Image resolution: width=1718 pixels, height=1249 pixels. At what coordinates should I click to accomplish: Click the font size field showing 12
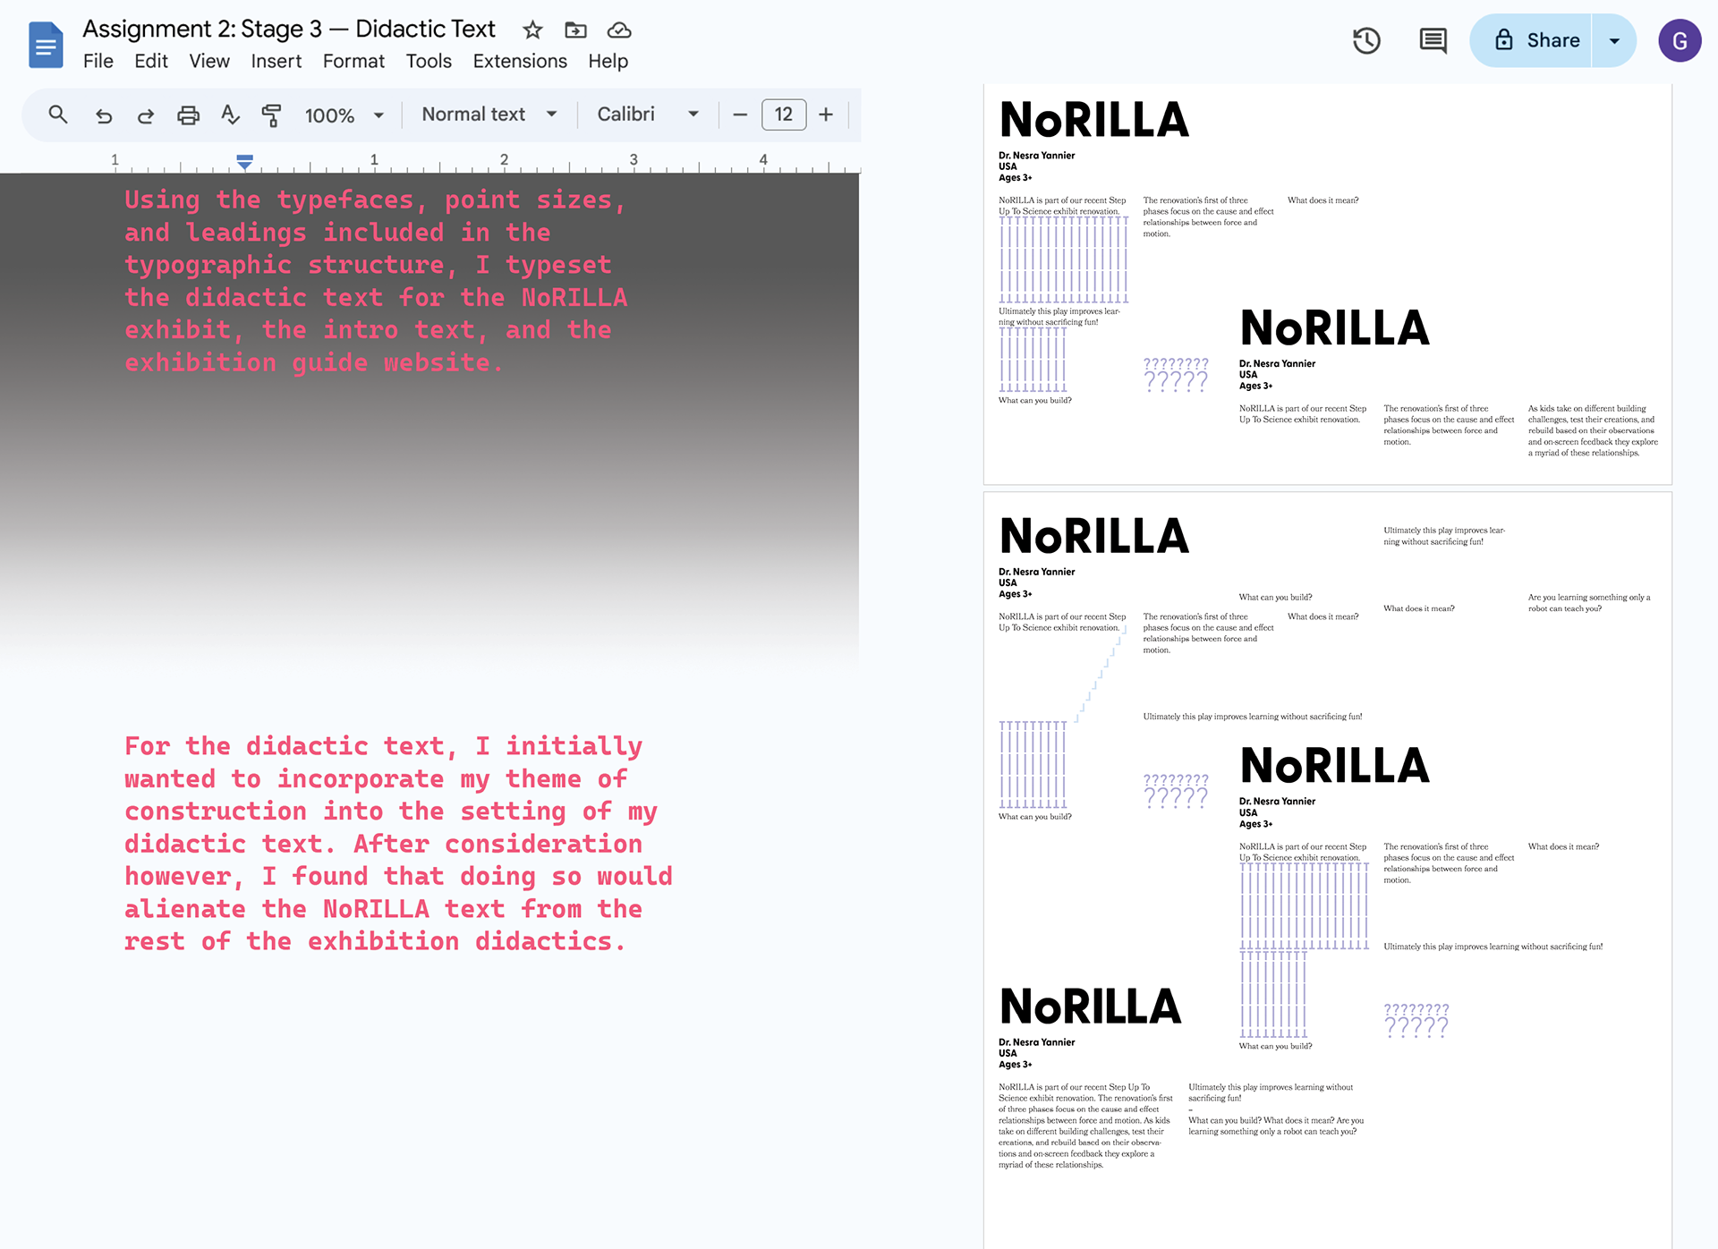(783, 115)
